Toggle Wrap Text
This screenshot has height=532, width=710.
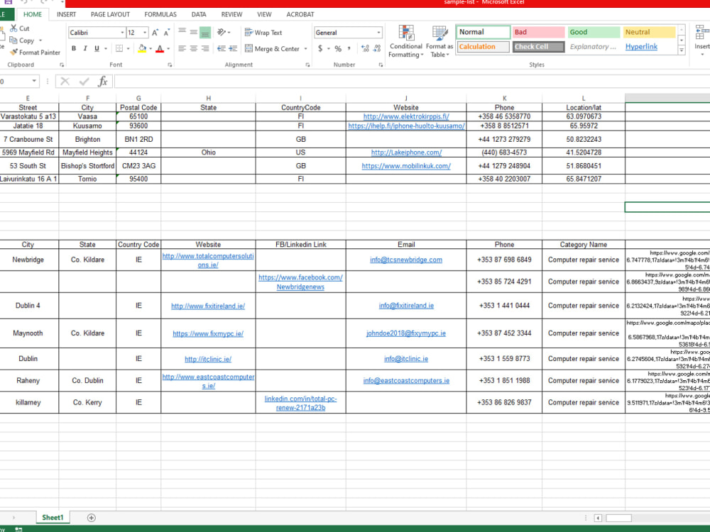(x=263, y=33)
